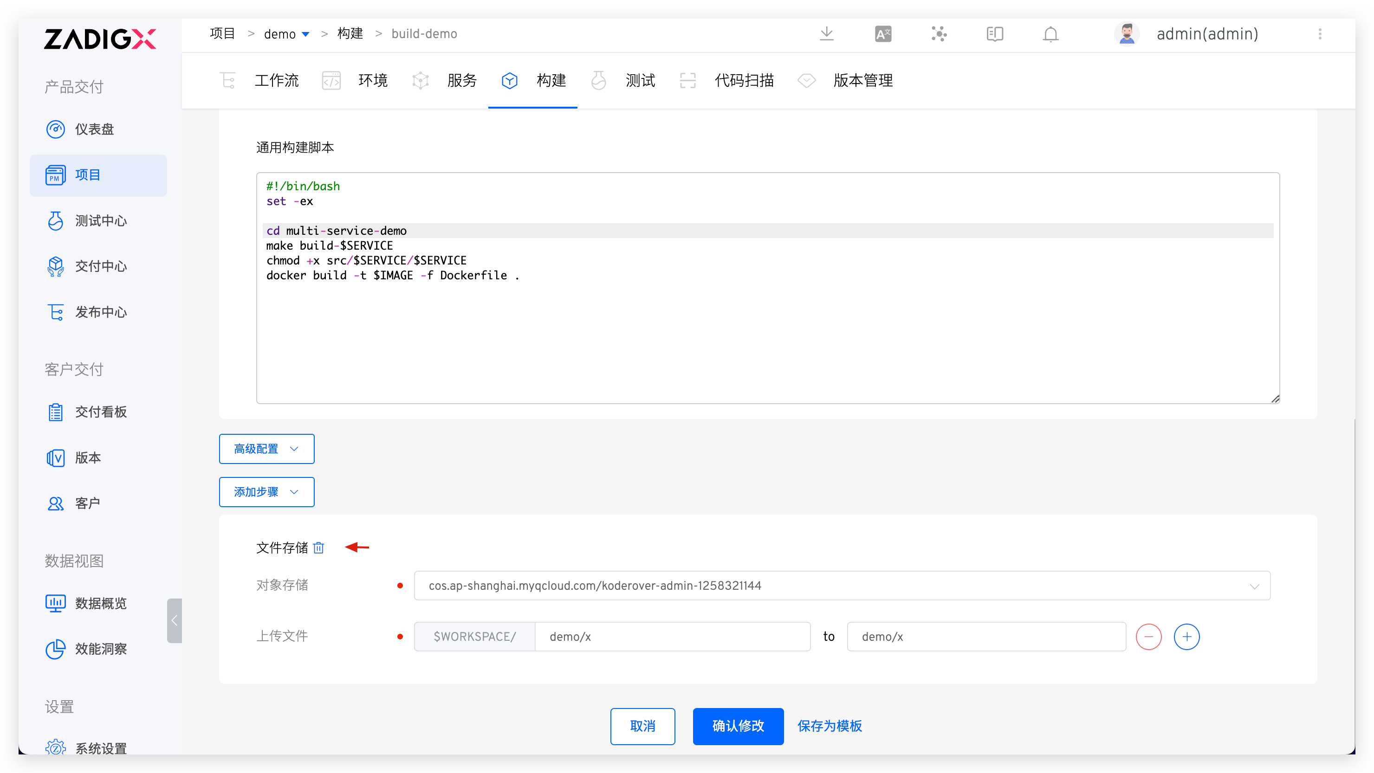Collapse the left sidebar handle
This screenshot has height=773, width=1374.
point(174,620)
